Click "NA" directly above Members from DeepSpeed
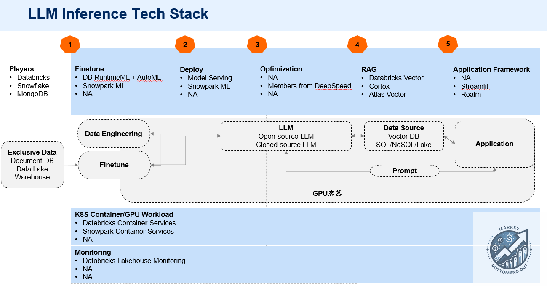547x287 pixels. coord(273,78)
